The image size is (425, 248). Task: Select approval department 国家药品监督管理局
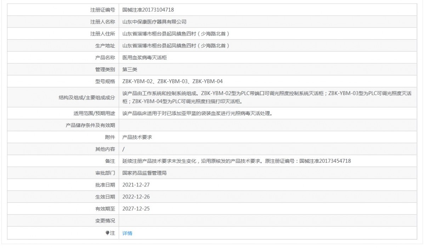click(144, 173)
